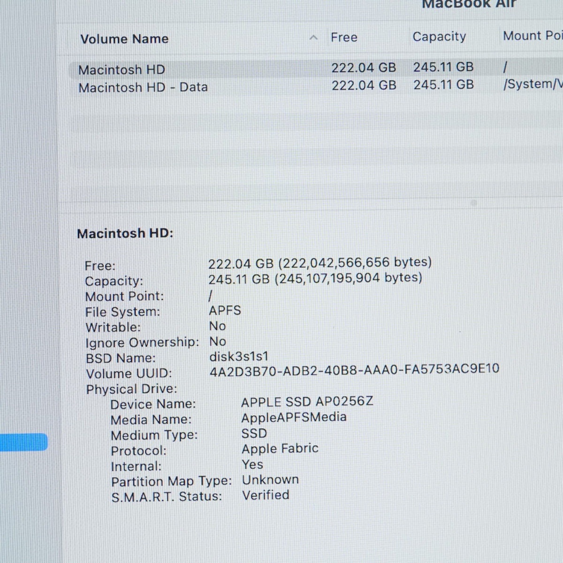The image size is (563, 563).
Task: Click the Partition Map Type Unknown value
Action: 270,480
